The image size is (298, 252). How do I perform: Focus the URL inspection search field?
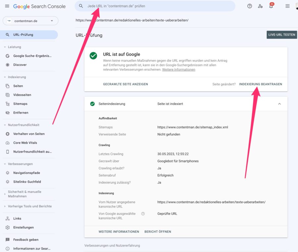[x=155, y=6]
